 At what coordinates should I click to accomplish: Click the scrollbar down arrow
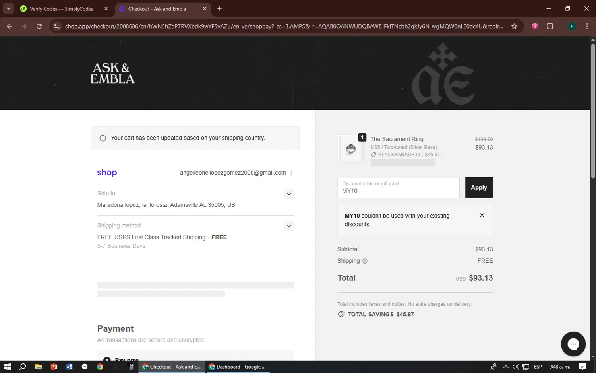click(593, 357)
